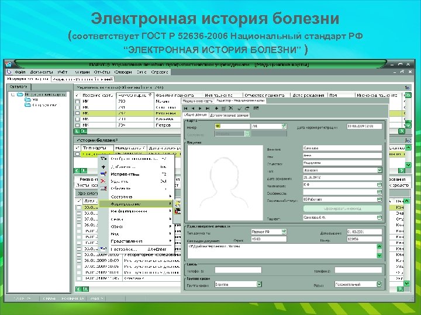Click the plus icon beside Добавить in context menu
The height and width of the screenshot is (315, 421).
click(103, 167)
